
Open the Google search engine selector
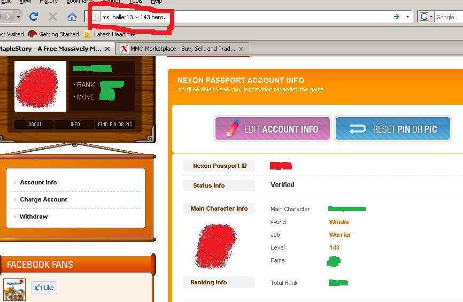click(x=426, y=17)
